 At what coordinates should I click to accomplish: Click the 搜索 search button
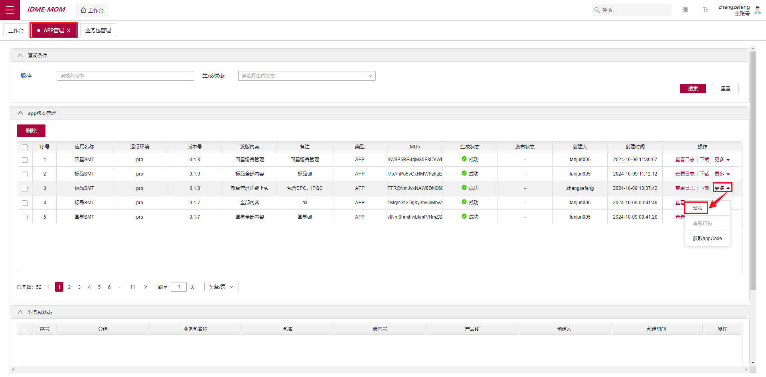coord(693,88)
